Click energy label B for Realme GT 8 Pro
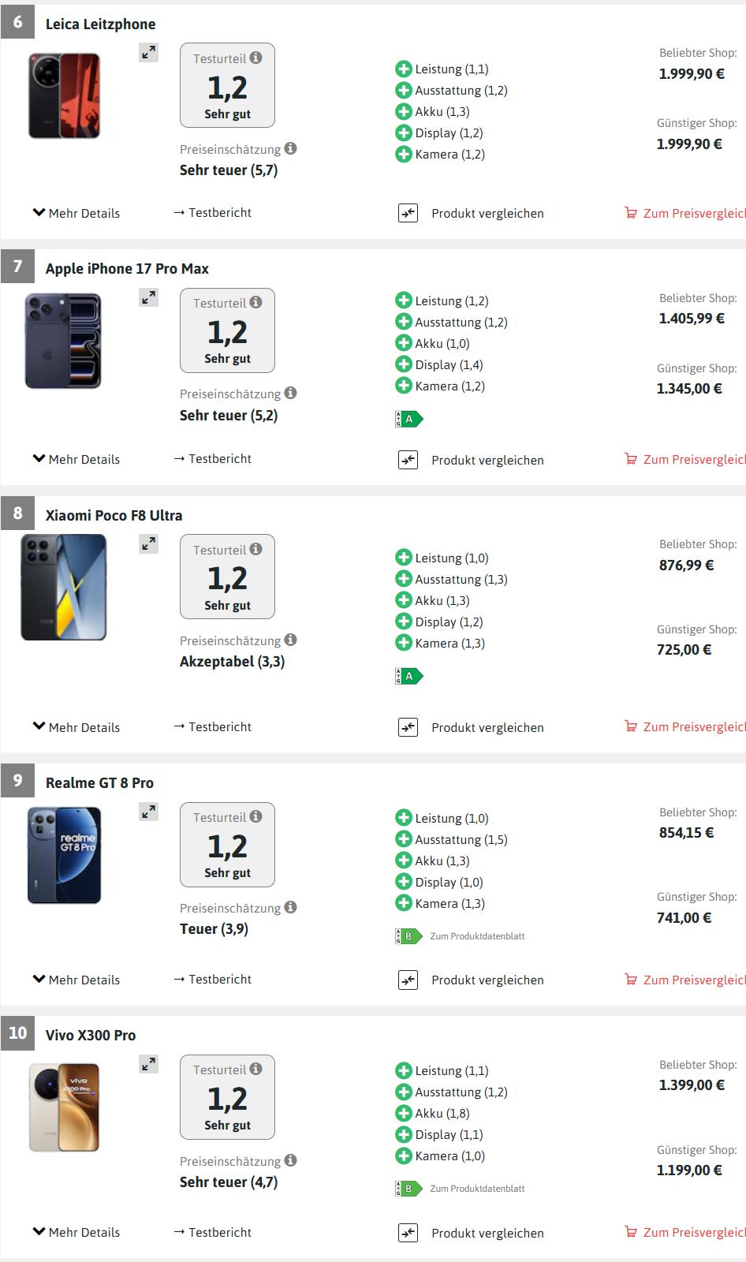746x1262 pixels. 408,936
